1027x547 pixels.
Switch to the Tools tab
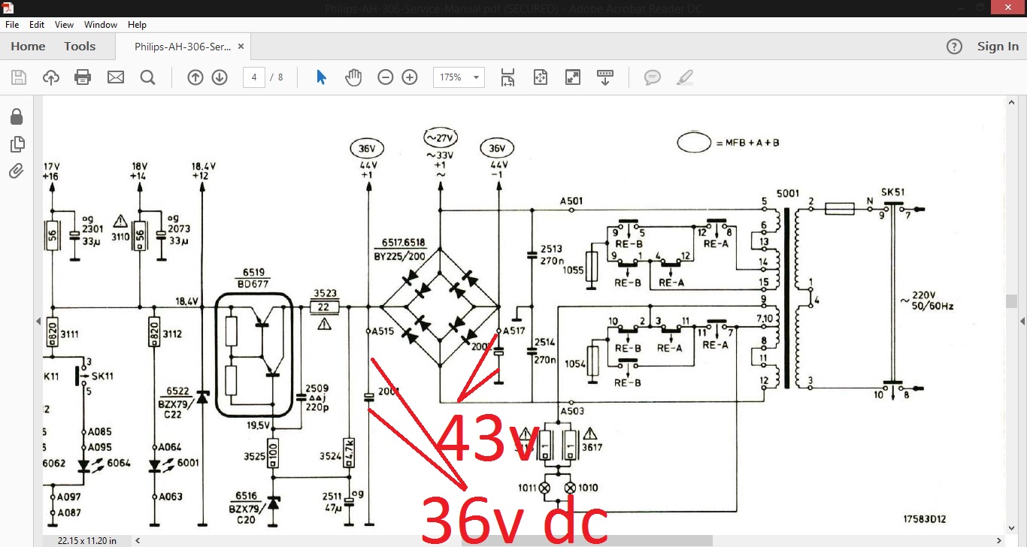(80, 47)
